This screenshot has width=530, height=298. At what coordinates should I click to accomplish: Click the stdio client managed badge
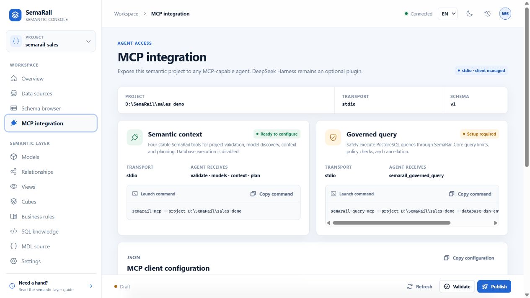click(481, 71)
